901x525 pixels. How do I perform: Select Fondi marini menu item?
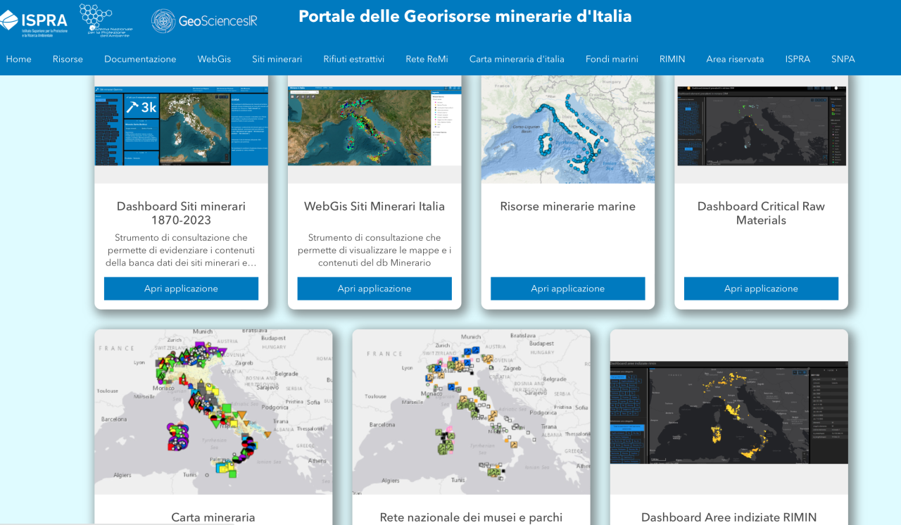click(612, 59)
